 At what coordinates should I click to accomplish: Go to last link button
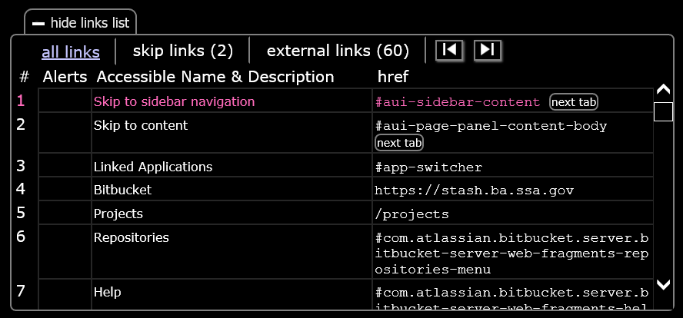coord(488,50)
